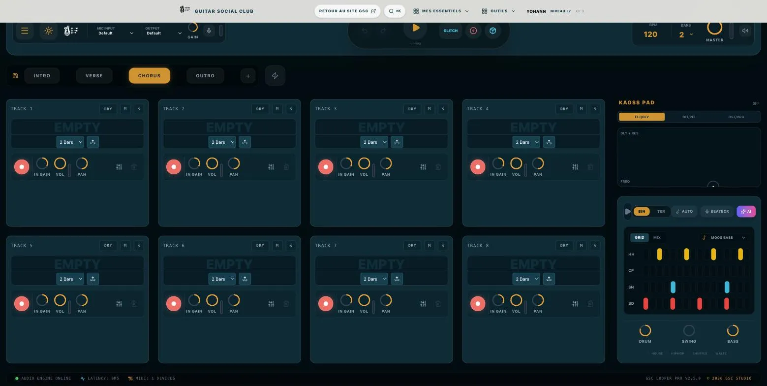Start the drum sequencer play triangle
This screenshot has height=386, width=767.
628,212
